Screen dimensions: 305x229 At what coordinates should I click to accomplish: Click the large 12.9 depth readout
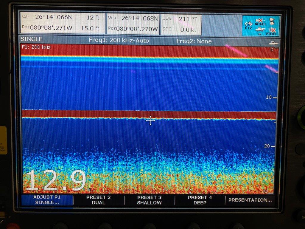pyautogui.click(x=56, y=180)
